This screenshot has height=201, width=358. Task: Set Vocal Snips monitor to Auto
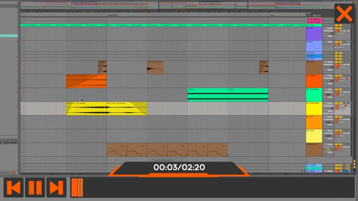pyautogui.click(x=328, y=150)
